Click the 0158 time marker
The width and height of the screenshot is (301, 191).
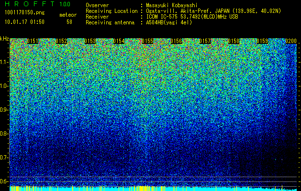tap(234, 41)
